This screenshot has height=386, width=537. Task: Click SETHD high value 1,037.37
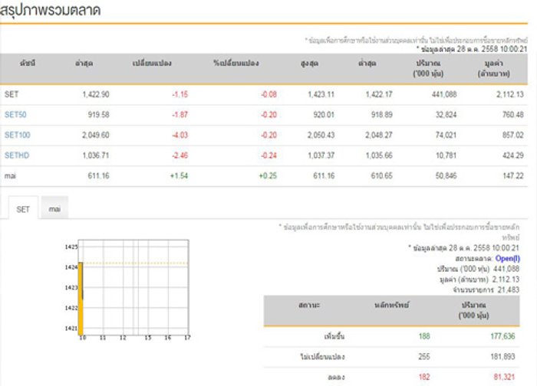pos(321,155)
